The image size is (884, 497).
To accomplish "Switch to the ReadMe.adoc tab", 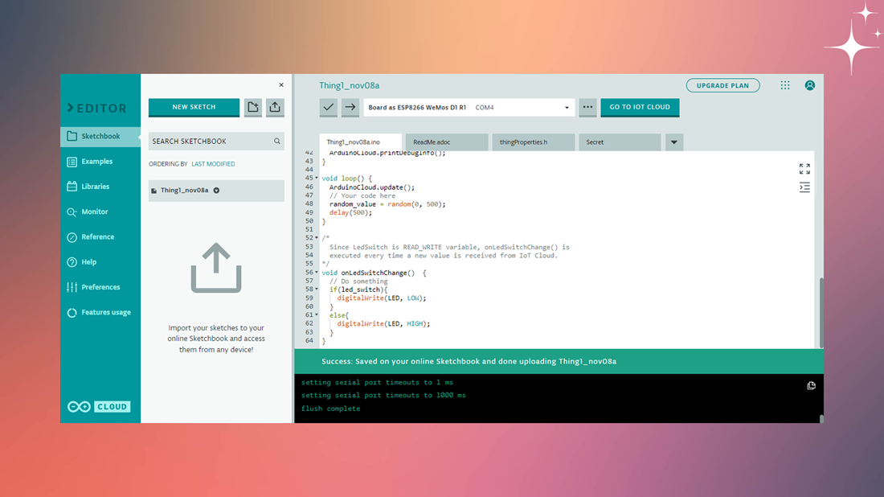I will (x=447, y=142).
